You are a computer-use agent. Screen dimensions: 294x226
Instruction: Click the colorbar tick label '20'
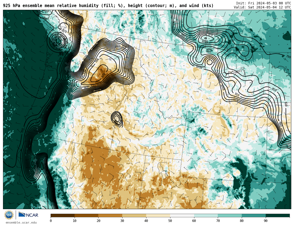click(x=99, y=221)
